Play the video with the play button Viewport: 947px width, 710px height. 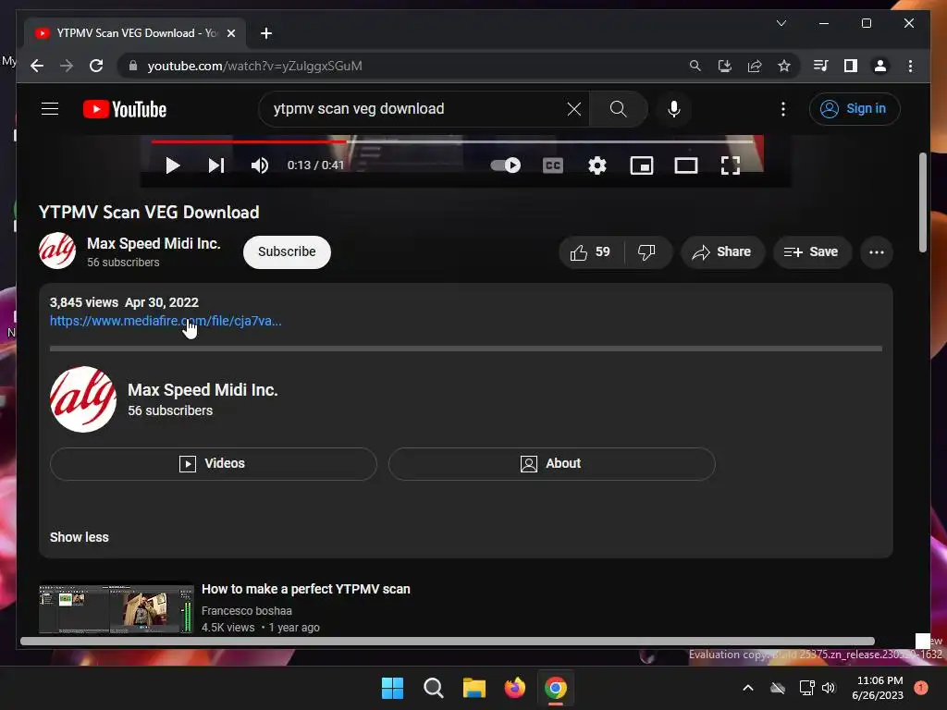click(172, 165)
